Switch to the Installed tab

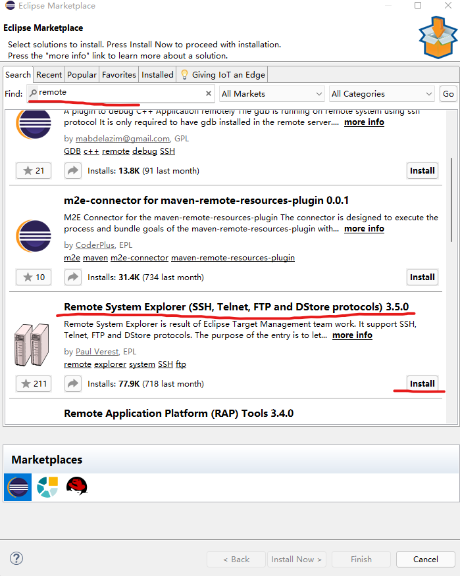coord(157,74)
